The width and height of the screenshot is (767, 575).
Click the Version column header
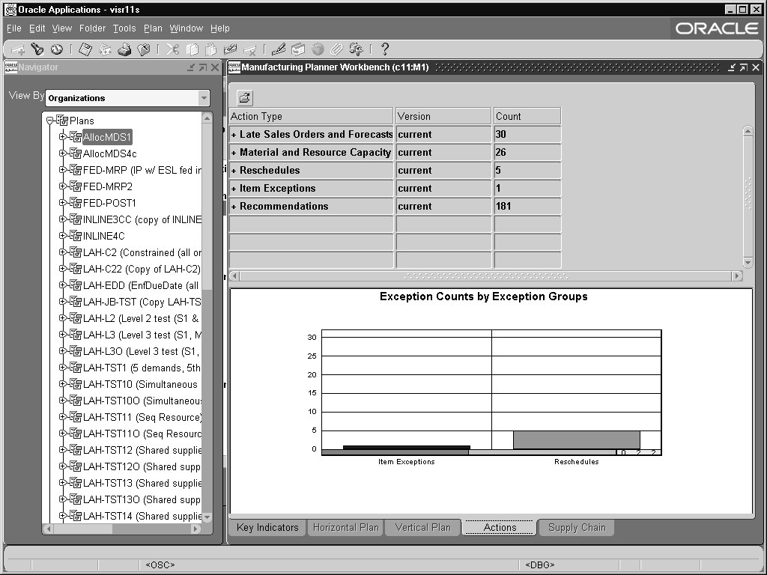point(443,116)
